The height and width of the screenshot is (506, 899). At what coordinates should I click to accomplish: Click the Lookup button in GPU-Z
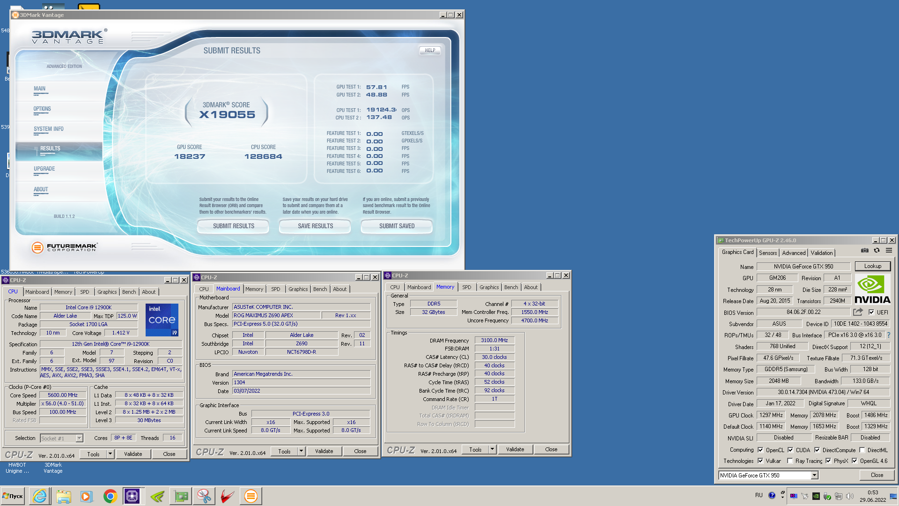click(872, 266)
